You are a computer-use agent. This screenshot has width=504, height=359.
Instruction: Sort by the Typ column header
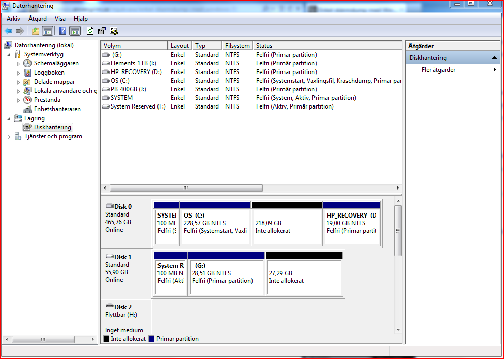pos(207,46)
